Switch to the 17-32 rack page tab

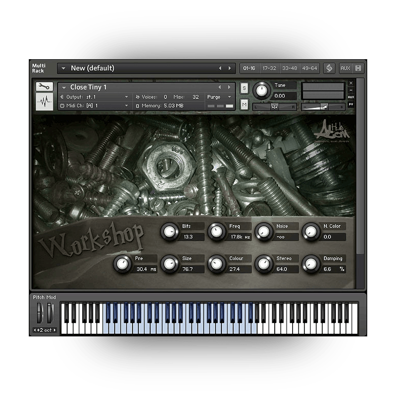(270, 68)
